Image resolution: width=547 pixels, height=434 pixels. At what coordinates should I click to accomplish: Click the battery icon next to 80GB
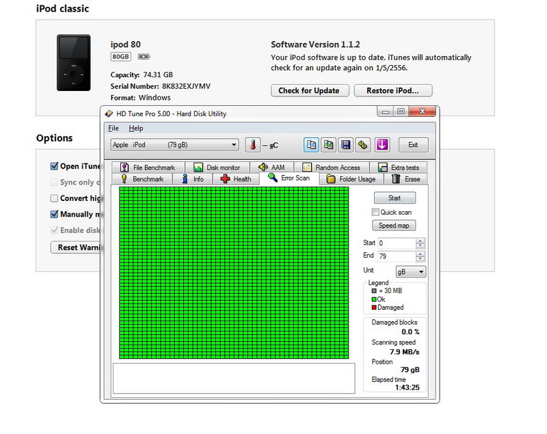tap(144, 57)
